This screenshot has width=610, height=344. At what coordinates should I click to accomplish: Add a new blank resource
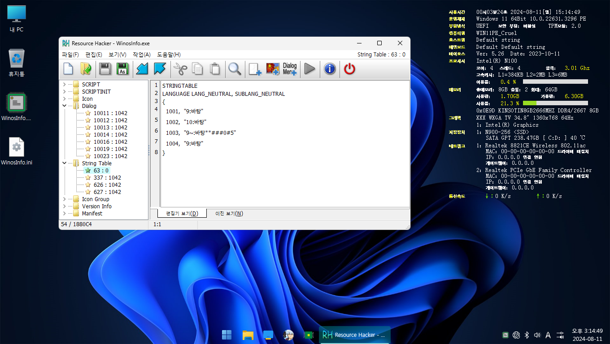coord(255,69)
